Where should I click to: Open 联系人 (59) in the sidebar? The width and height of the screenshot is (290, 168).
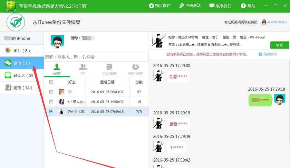(x=22, y=75)
